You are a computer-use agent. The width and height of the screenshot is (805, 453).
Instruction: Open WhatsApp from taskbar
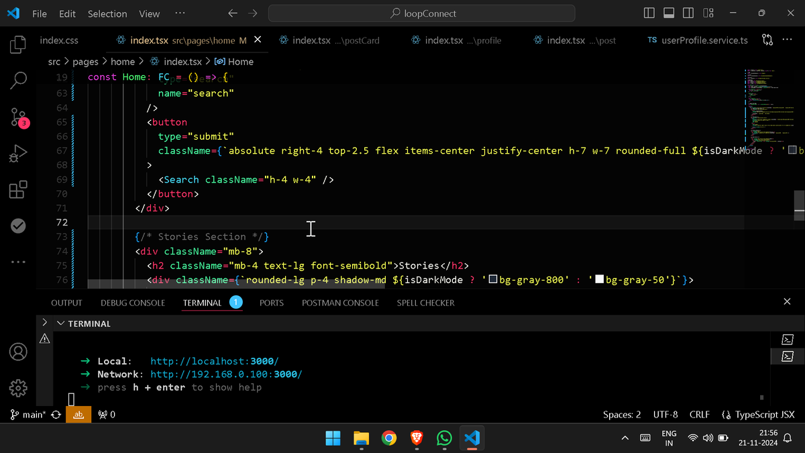tap(444, 438)
